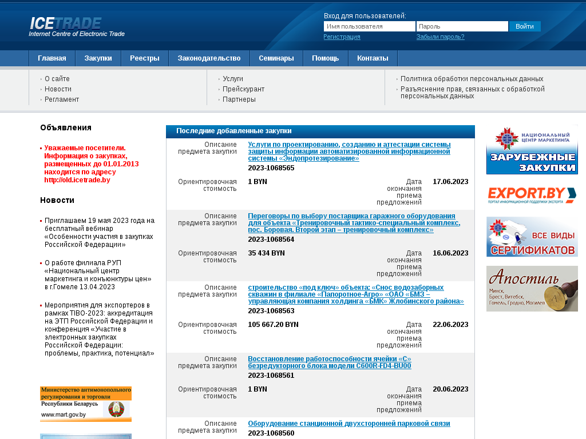
Task: Click purchase number 2023-1068564
Action: [x=271, y=240]
